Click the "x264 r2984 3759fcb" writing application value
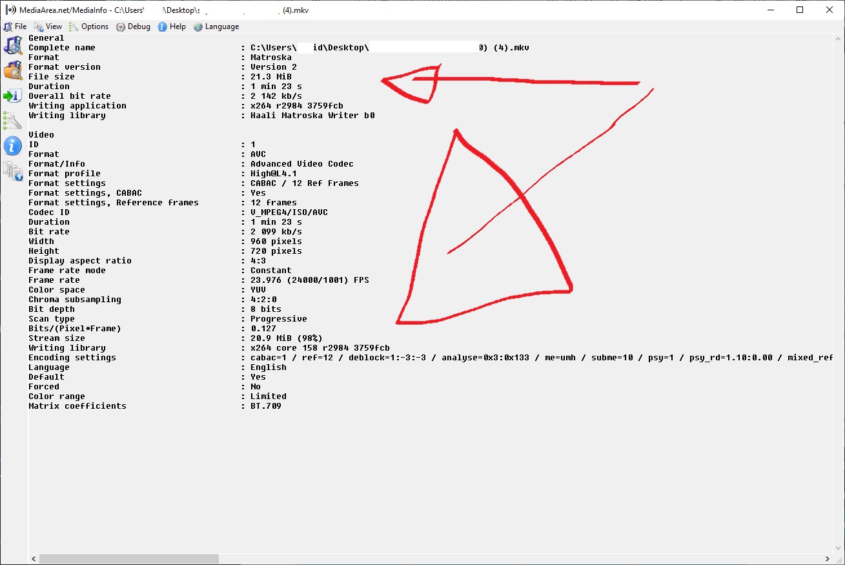 click(x=297, y=106)
